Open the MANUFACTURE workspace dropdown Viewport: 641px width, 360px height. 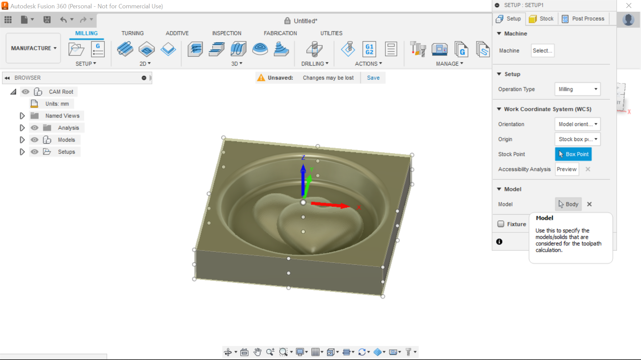33,48
